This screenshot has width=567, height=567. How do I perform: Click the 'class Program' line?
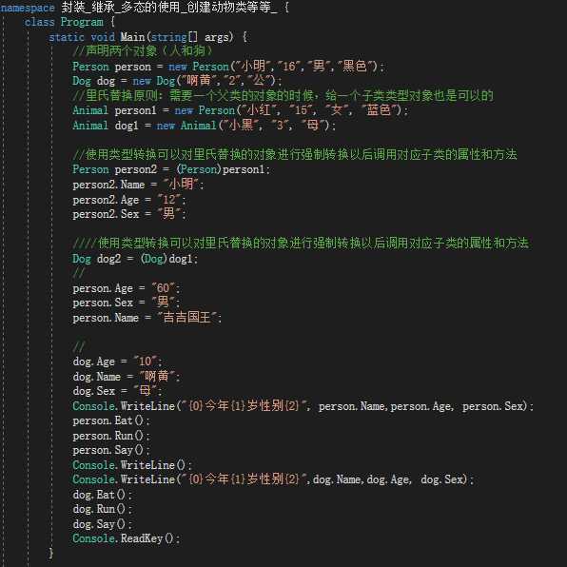[69, 22]
